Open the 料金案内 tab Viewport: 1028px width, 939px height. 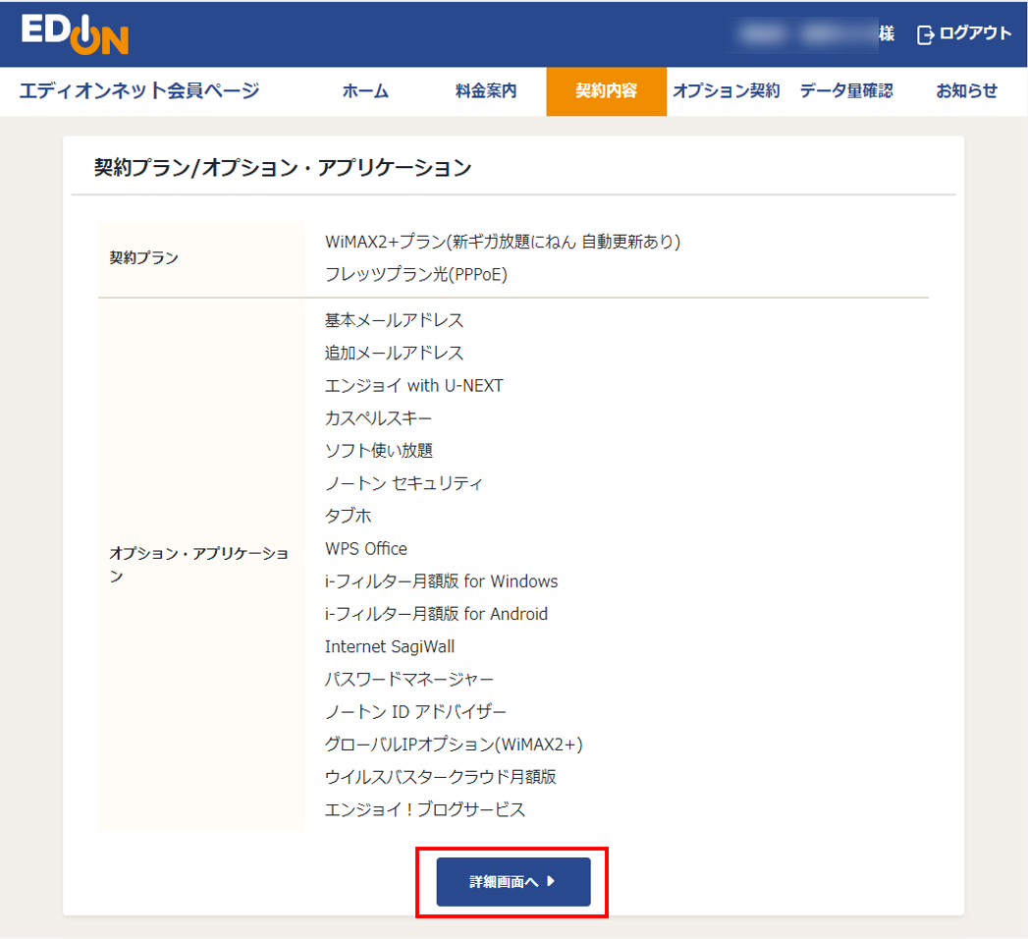pyautogui.click(x=485, y=90)
